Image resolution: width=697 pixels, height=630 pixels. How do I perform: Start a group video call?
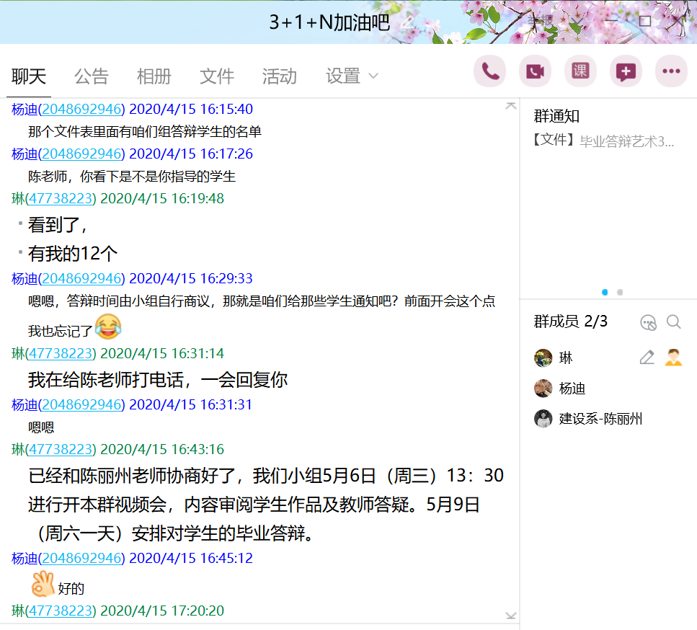coord(535,71)
